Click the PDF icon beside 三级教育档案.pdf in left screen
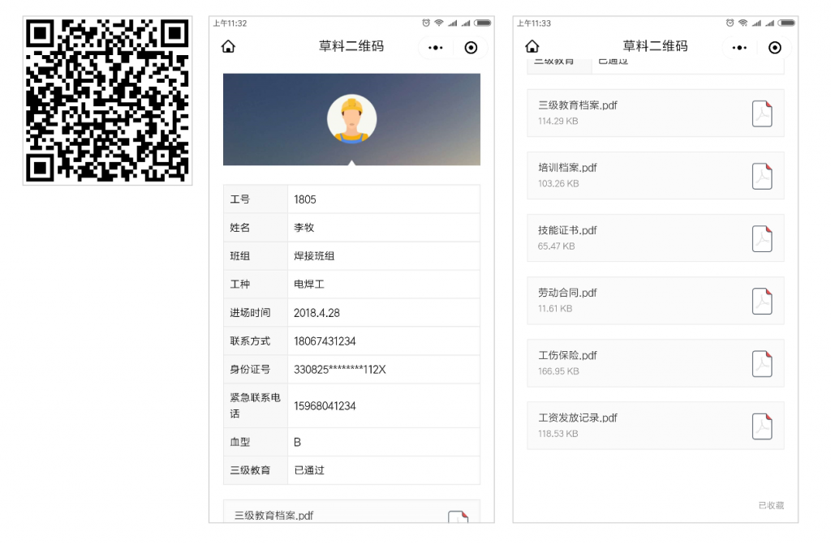Screen dimensions: 831x544 (458, 516)
